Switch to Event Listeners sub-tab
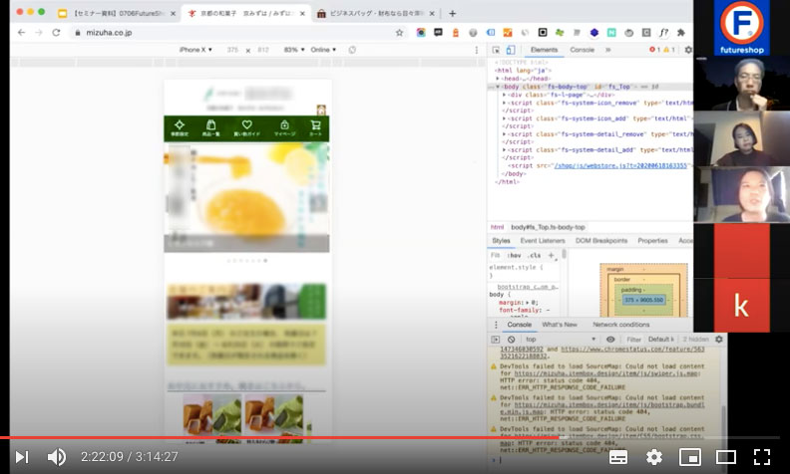Image resolution: width=790 pixels, height=474 pixels. pos(543,241)
